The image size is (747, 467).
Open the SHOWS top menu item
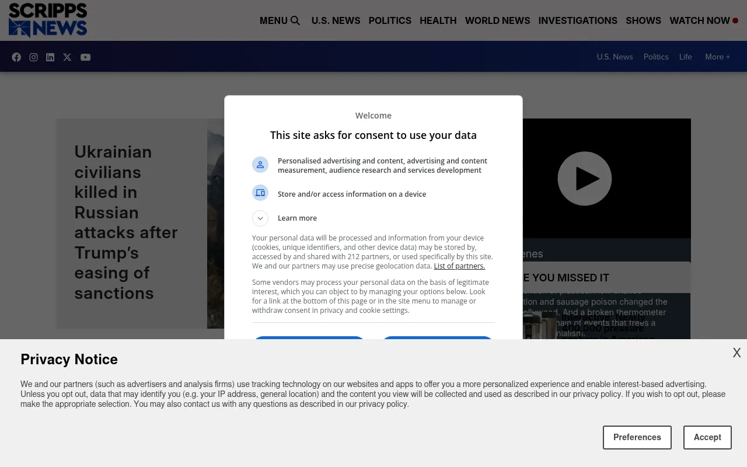point(643,20)
